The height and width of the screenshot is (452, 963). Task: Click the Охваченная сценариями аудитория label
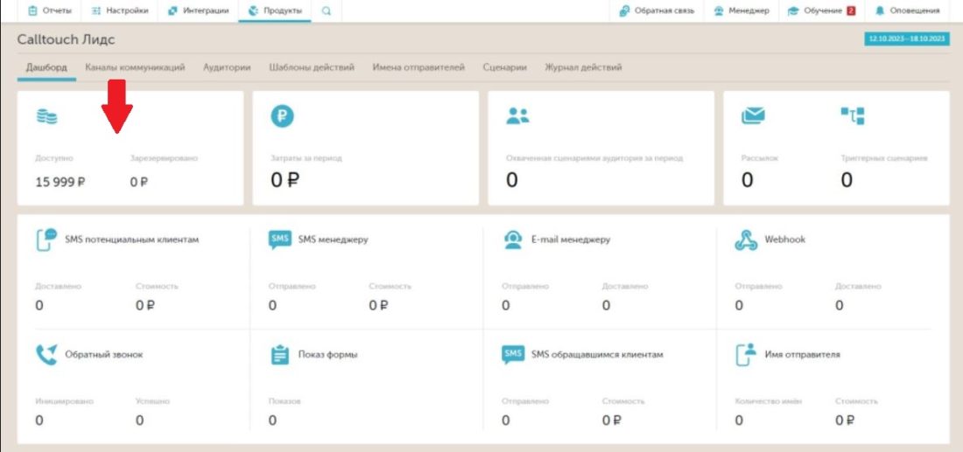(594, 158)
